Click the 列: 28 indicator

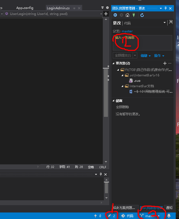click(x=79, y=167)
